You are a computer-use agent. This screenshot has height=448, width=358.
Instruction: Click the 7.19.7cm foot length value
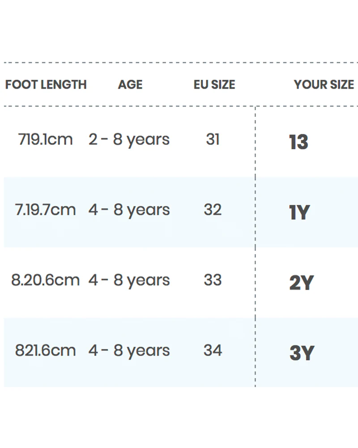(45, 210)
